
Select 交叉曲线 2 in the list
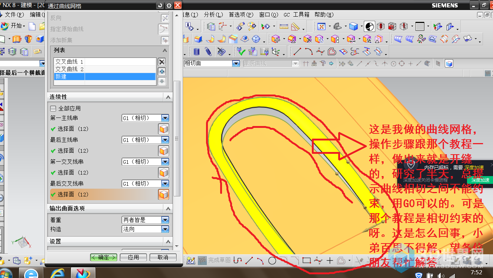105,69
